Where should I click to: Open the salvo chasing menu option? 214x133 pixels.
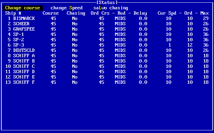(x=111, y=8)
